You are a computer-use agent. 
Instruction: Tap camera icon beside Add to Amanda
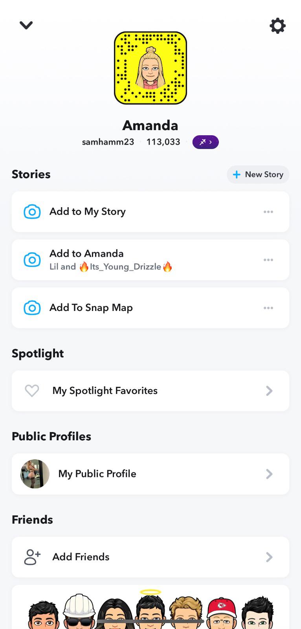tap(32, 260)
